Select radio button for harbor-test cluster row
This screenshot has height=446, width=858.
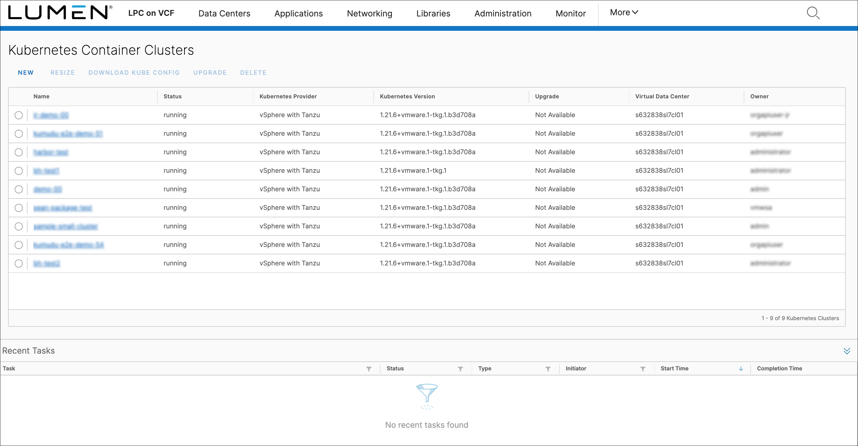pos(19,152)
